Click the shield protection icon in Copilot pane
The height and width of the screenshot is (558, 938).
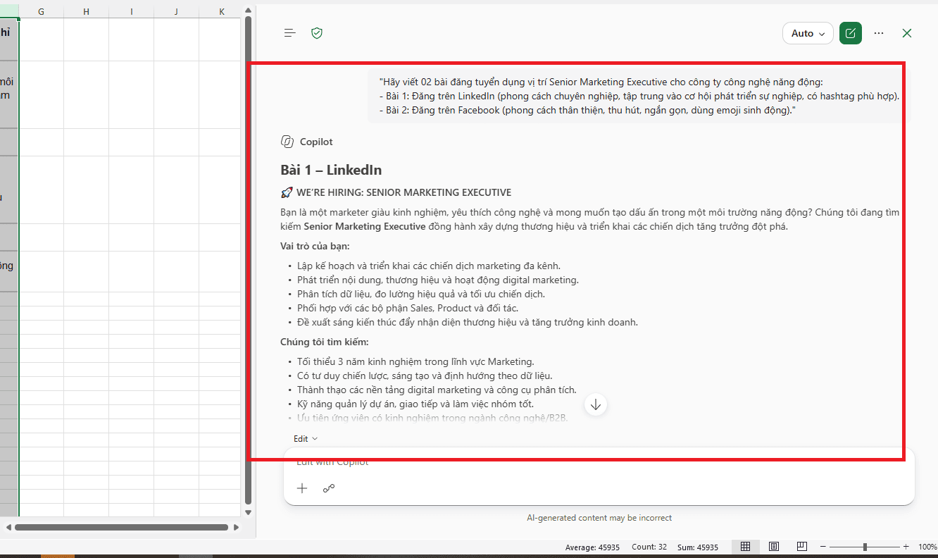tap(317, 33)
